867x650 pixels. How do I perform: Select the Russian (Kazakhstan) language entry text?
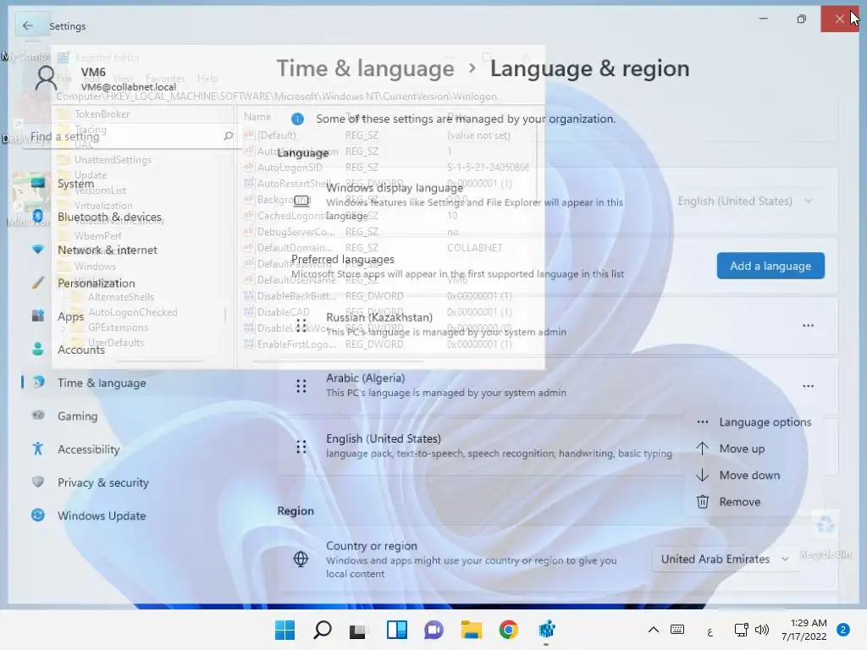379,317
